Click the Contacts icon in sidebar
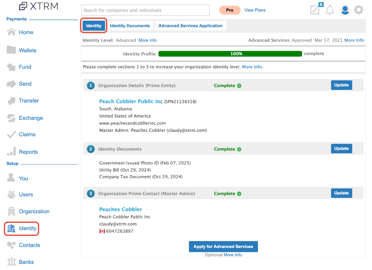Viewport: 372px width, 270px height. pos(11,245)
